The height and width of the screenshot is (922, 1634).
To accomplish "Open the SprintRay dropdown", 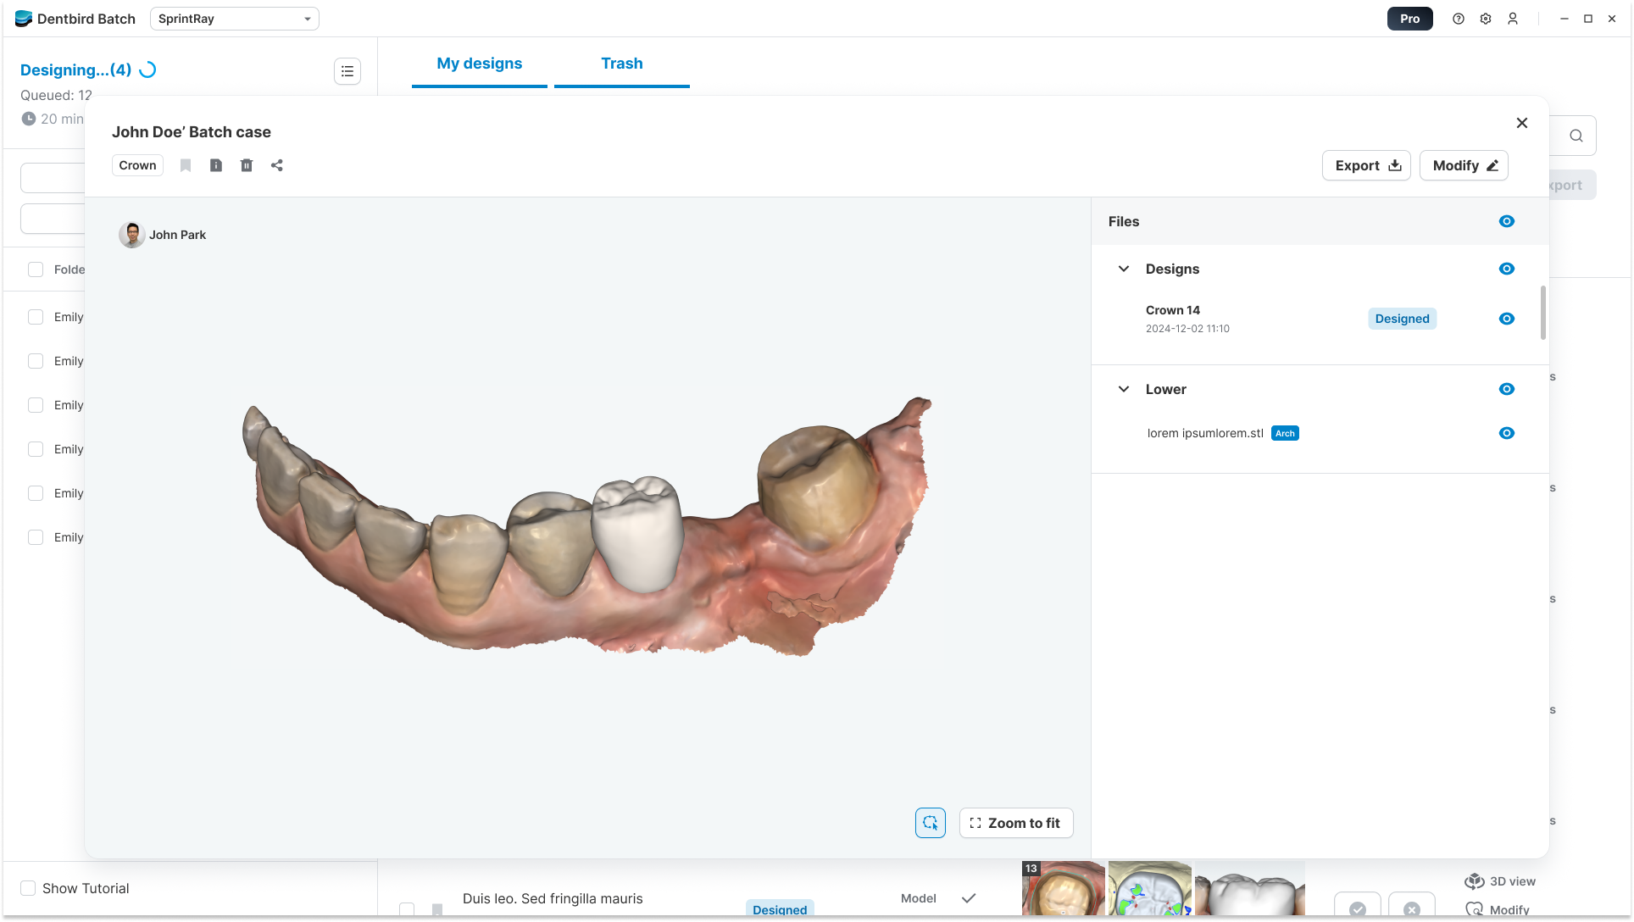I will [235, 19].
